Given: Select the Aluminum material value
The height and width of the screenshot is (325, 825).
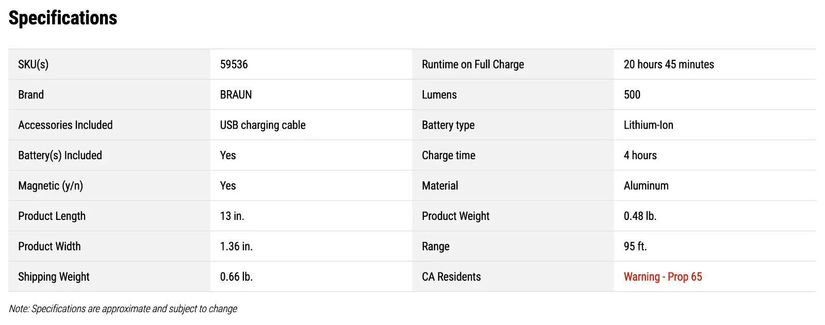Looking at the screenshot, I should 646,186.
